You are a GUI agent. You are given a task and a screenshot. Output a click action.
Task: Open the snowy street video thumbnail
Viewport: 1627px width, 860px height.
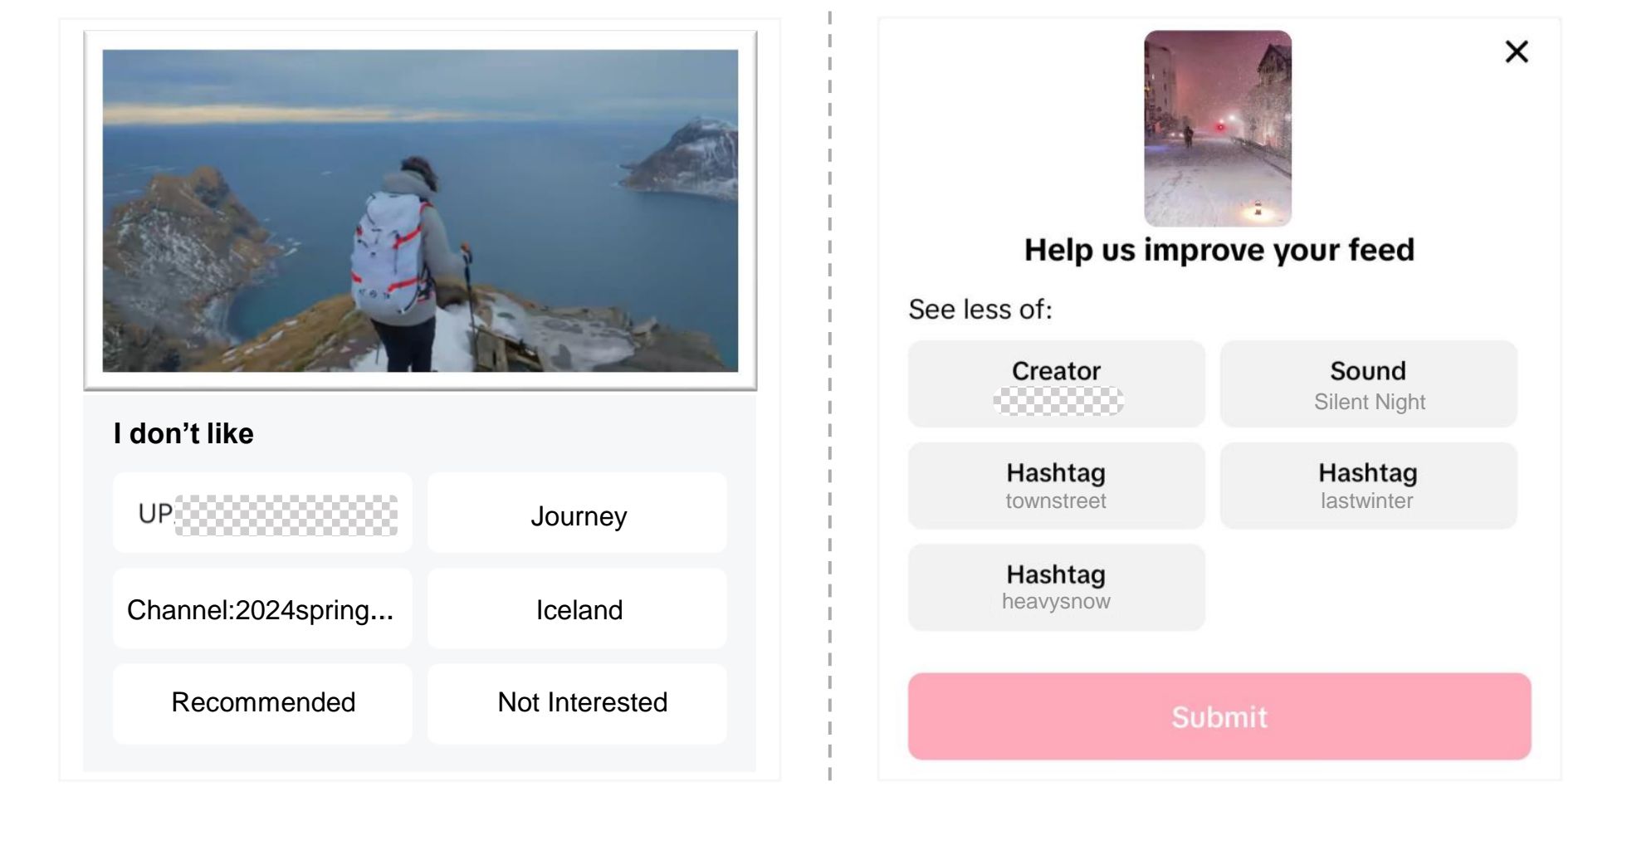point(1218,129)
